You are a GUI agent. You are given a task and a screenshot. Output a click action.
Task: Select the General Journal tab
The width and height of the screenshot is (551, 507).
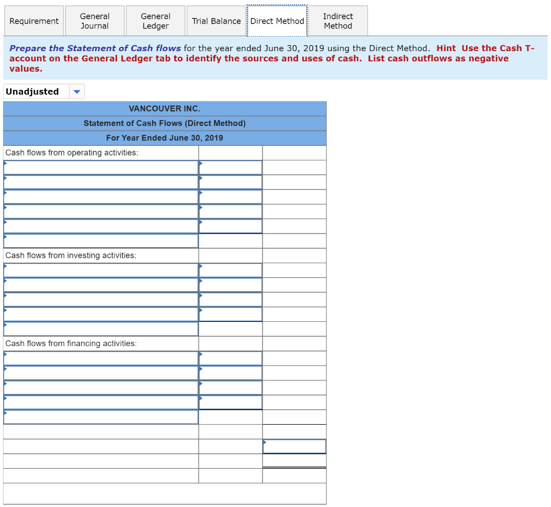(x=95, y=20)
